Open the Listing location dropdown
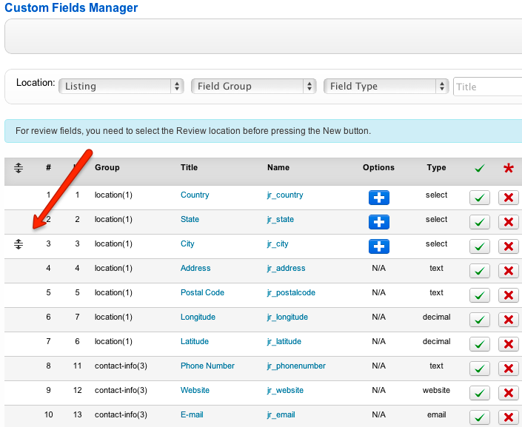Viewport: 522px width, 427px height. coord(121,87)
